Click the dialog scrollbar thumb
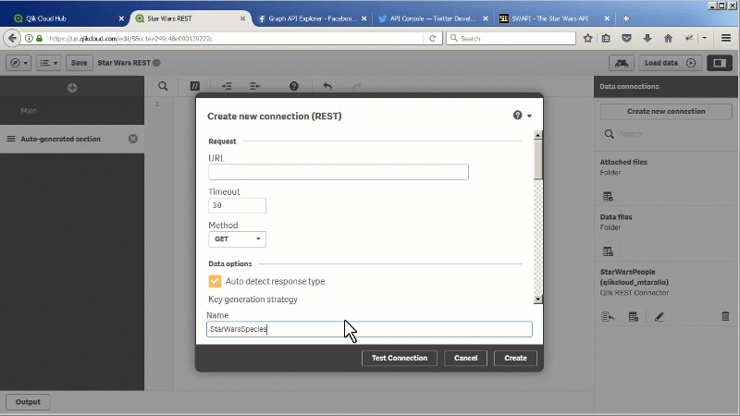The image size is (740, 416). [x=538, y=159]
